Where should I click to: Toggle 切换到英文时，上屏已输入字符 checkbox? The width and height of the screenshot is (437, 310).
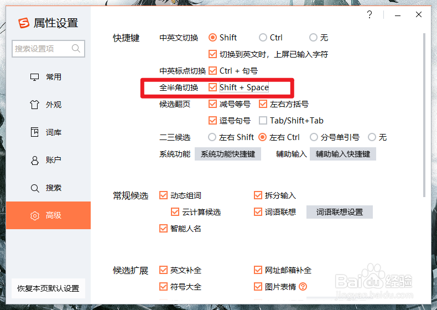point(212,54)
